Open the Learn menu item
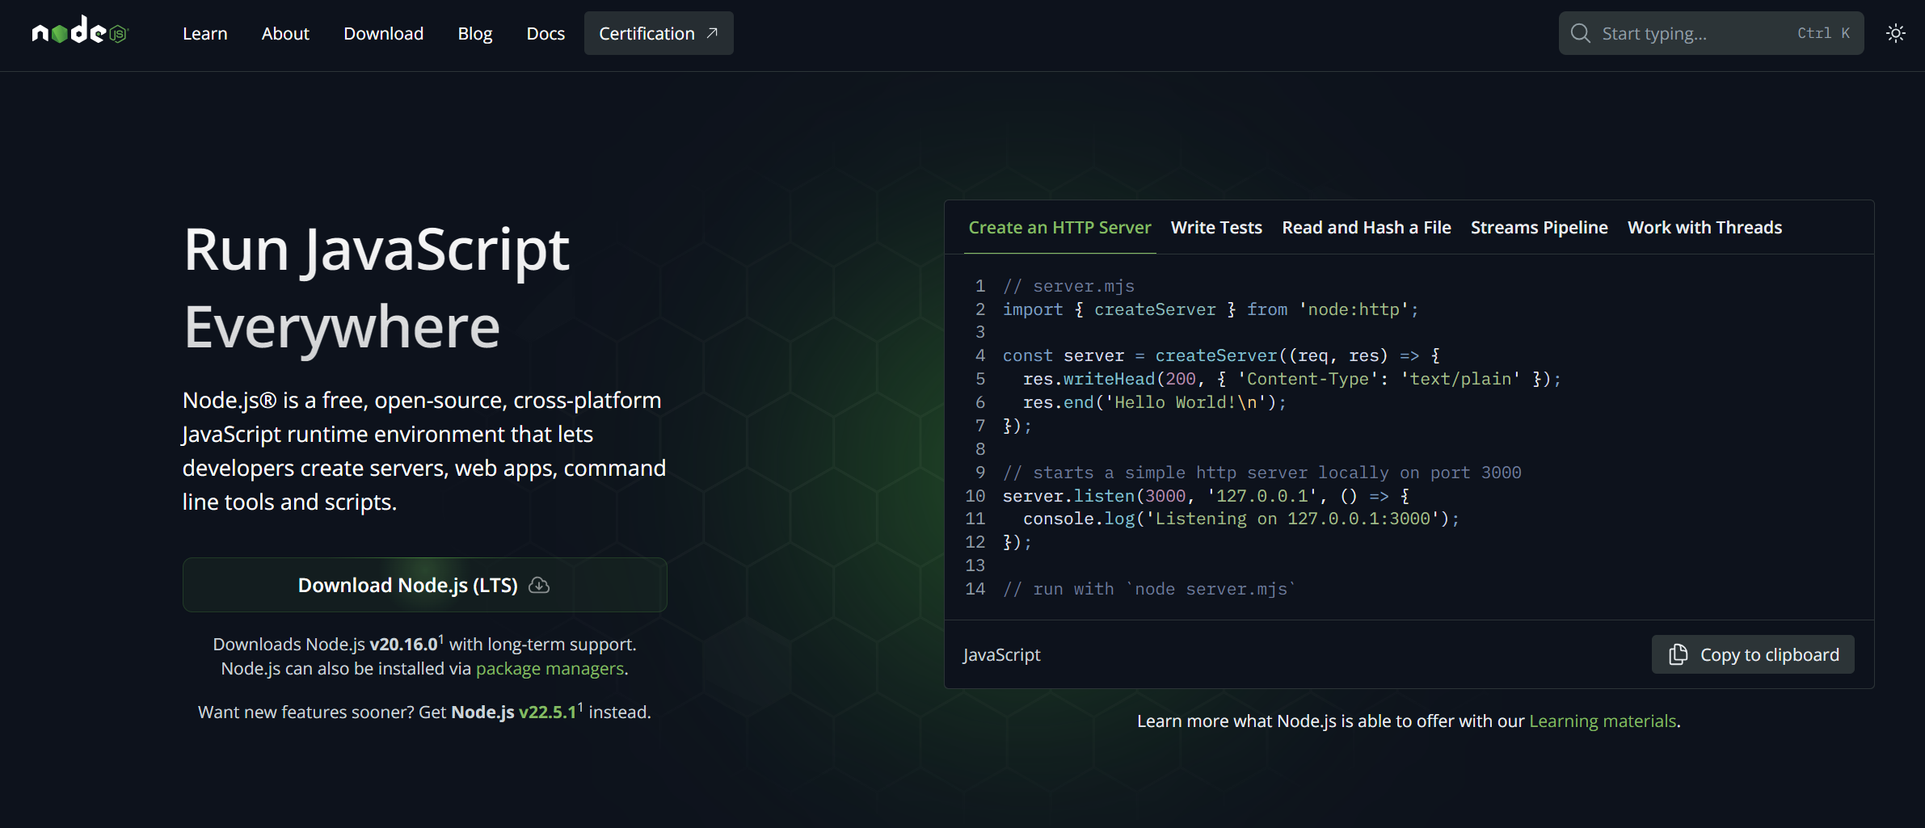1925x828 pixels. tap(205, 33)
